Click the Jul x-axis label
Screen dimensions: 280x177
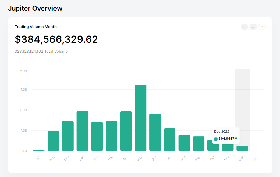click(169, 158)
